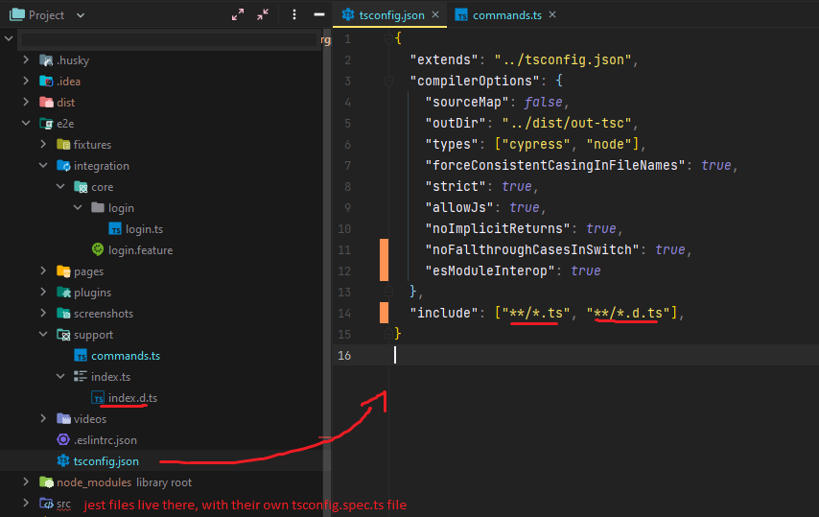Click the login.feature cucumber icon
The width and height of the screenshot is (819, 517).
(98, 249)
